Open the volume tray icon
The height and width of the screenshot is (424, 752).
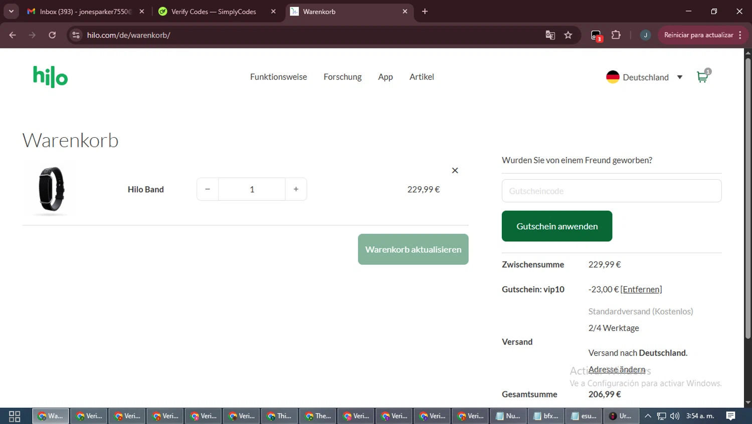[675, 416]
